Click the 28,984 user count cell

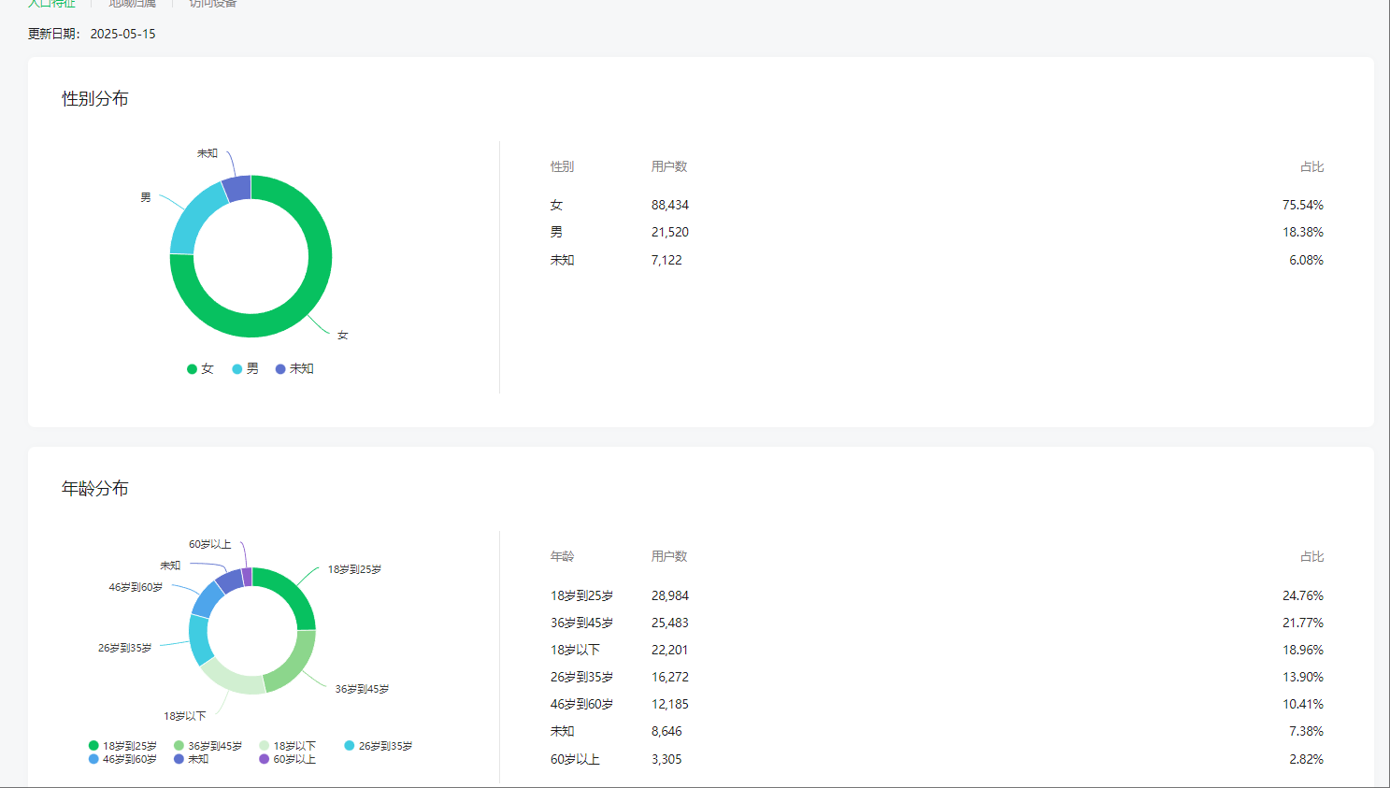670,595
